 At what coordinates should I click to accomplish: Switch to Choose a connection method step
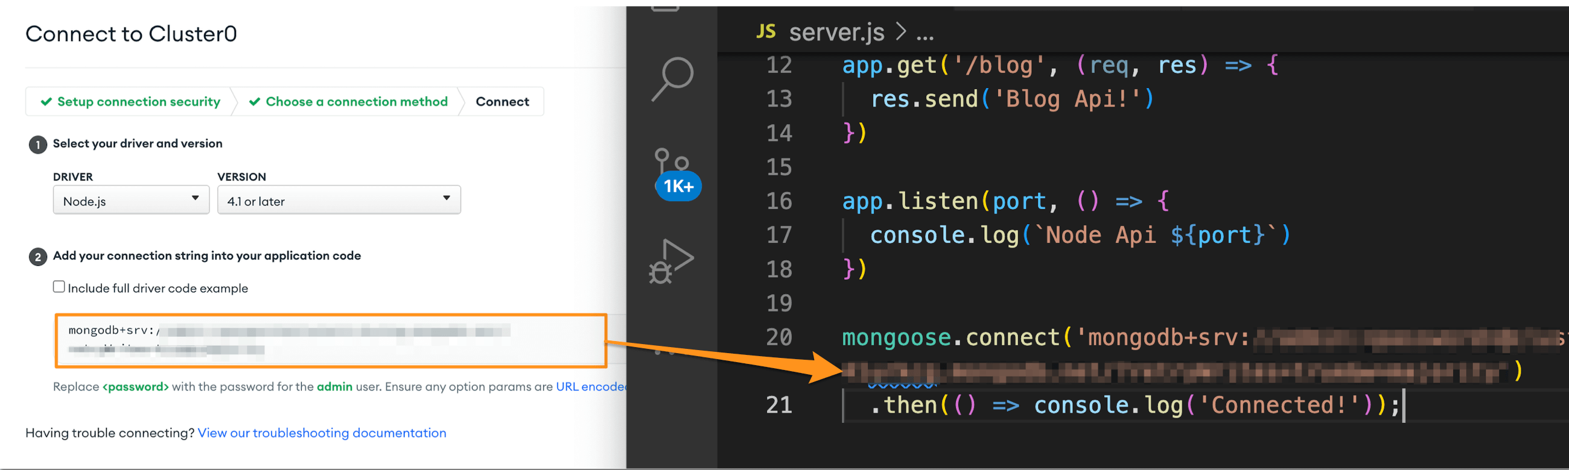click(356, 102)
